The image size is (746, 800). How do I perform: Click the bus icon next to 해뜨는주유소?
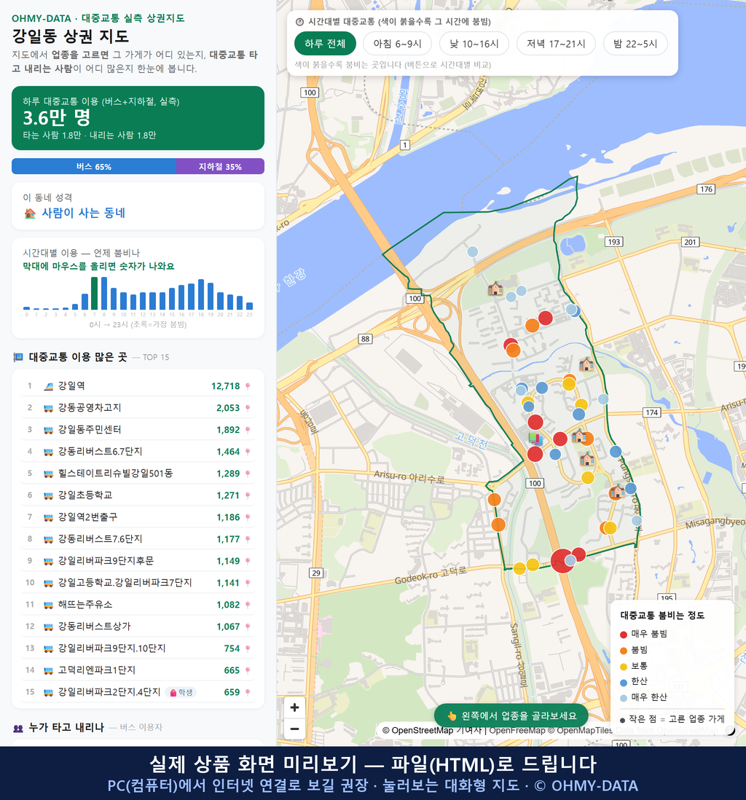(49, 605)
